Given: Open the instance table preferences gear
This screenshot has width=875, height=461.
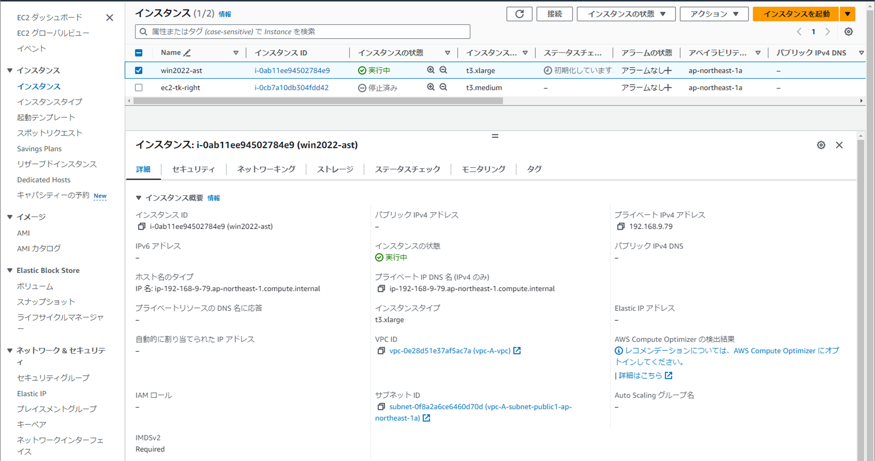Looking at the screenshot, I should click(x=848, y=31).
